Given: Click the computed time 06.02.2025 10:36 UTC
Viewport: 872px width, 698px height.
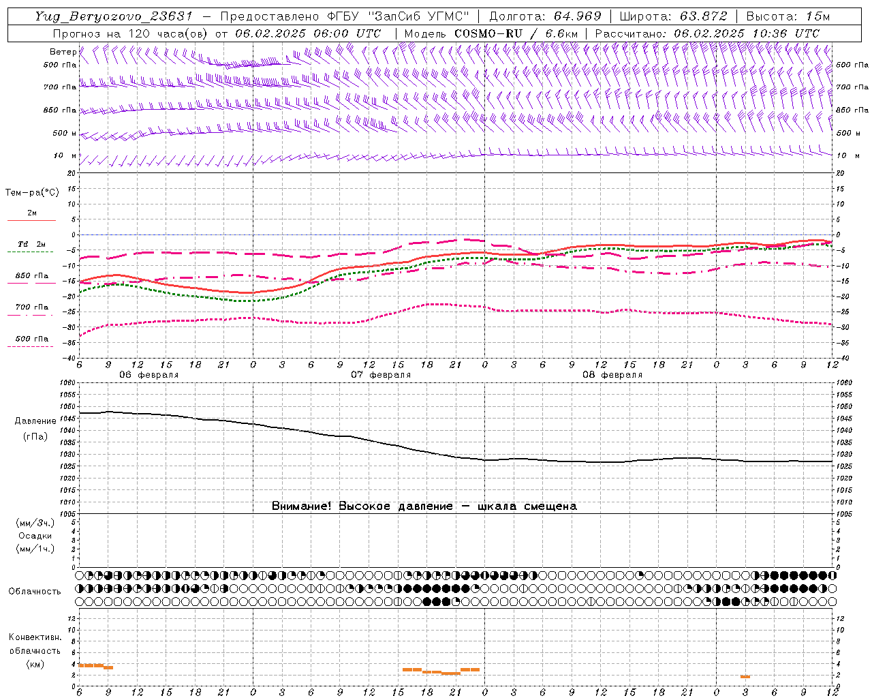Looking at the screenshot, I should click(746, 33).
